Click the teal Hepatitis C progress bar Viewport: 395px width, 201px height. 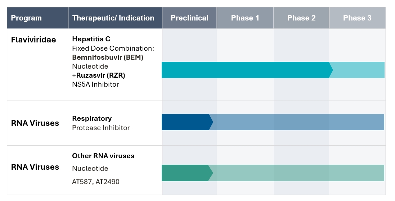pyautogui.click(x=245, y=70)
